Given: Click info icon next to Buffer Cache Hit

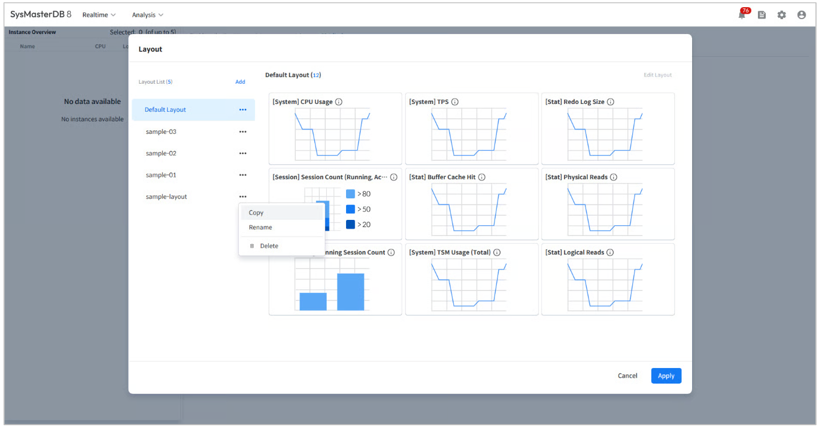Looking at the screenshot, I should pyautogui.click(x=482, y=177).
